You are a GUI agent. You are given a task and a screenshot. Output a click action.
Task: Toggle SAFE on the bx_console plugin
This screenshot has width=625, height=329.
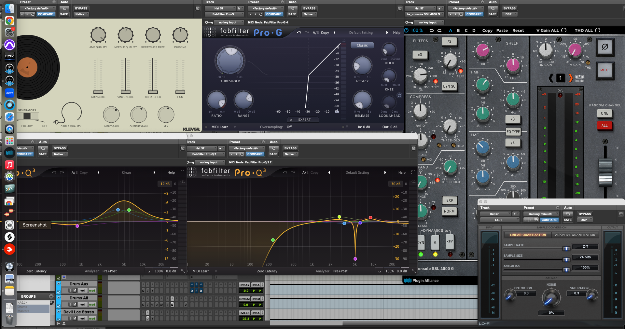(492, 14)
